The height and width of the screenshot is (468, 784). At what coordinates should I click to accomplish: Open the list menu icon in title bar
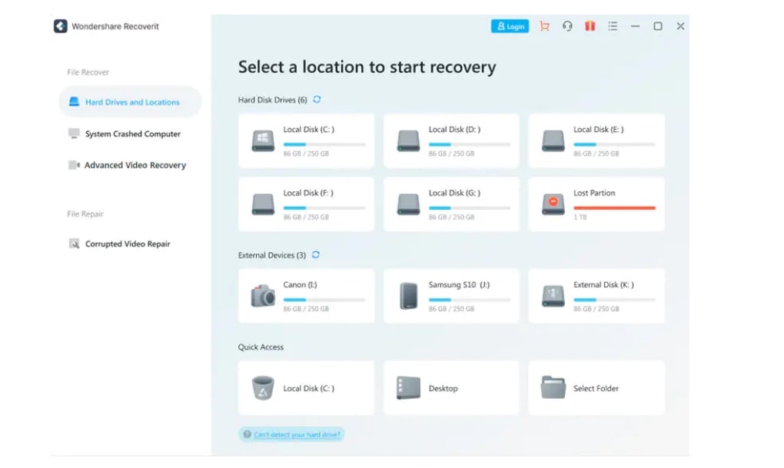[613, 26]
